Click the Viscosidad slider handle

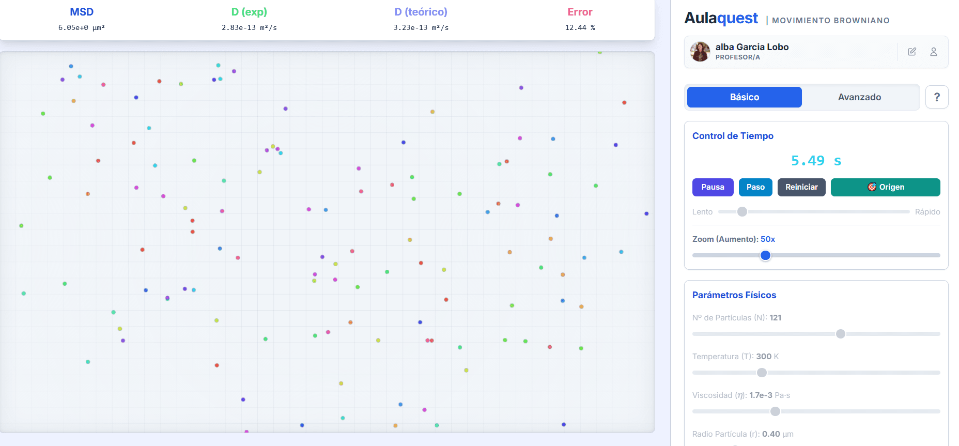pos(775,411)
